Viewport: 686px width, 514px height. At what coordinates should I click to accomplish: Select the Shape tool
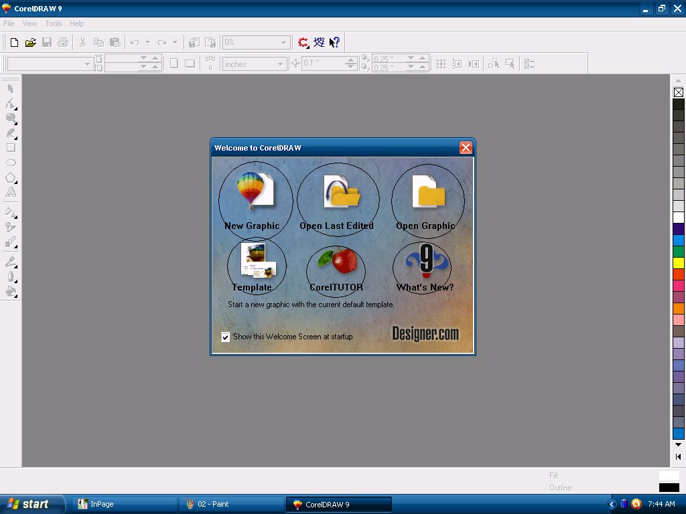click(10, 104)
